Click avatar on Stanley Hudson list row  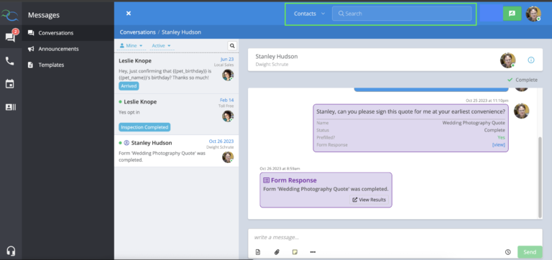[x=228, y=157]
